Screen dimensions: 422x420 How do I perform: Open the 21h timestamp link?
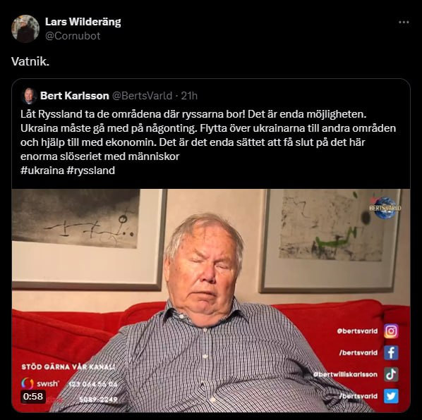click(x=189, y=96)
